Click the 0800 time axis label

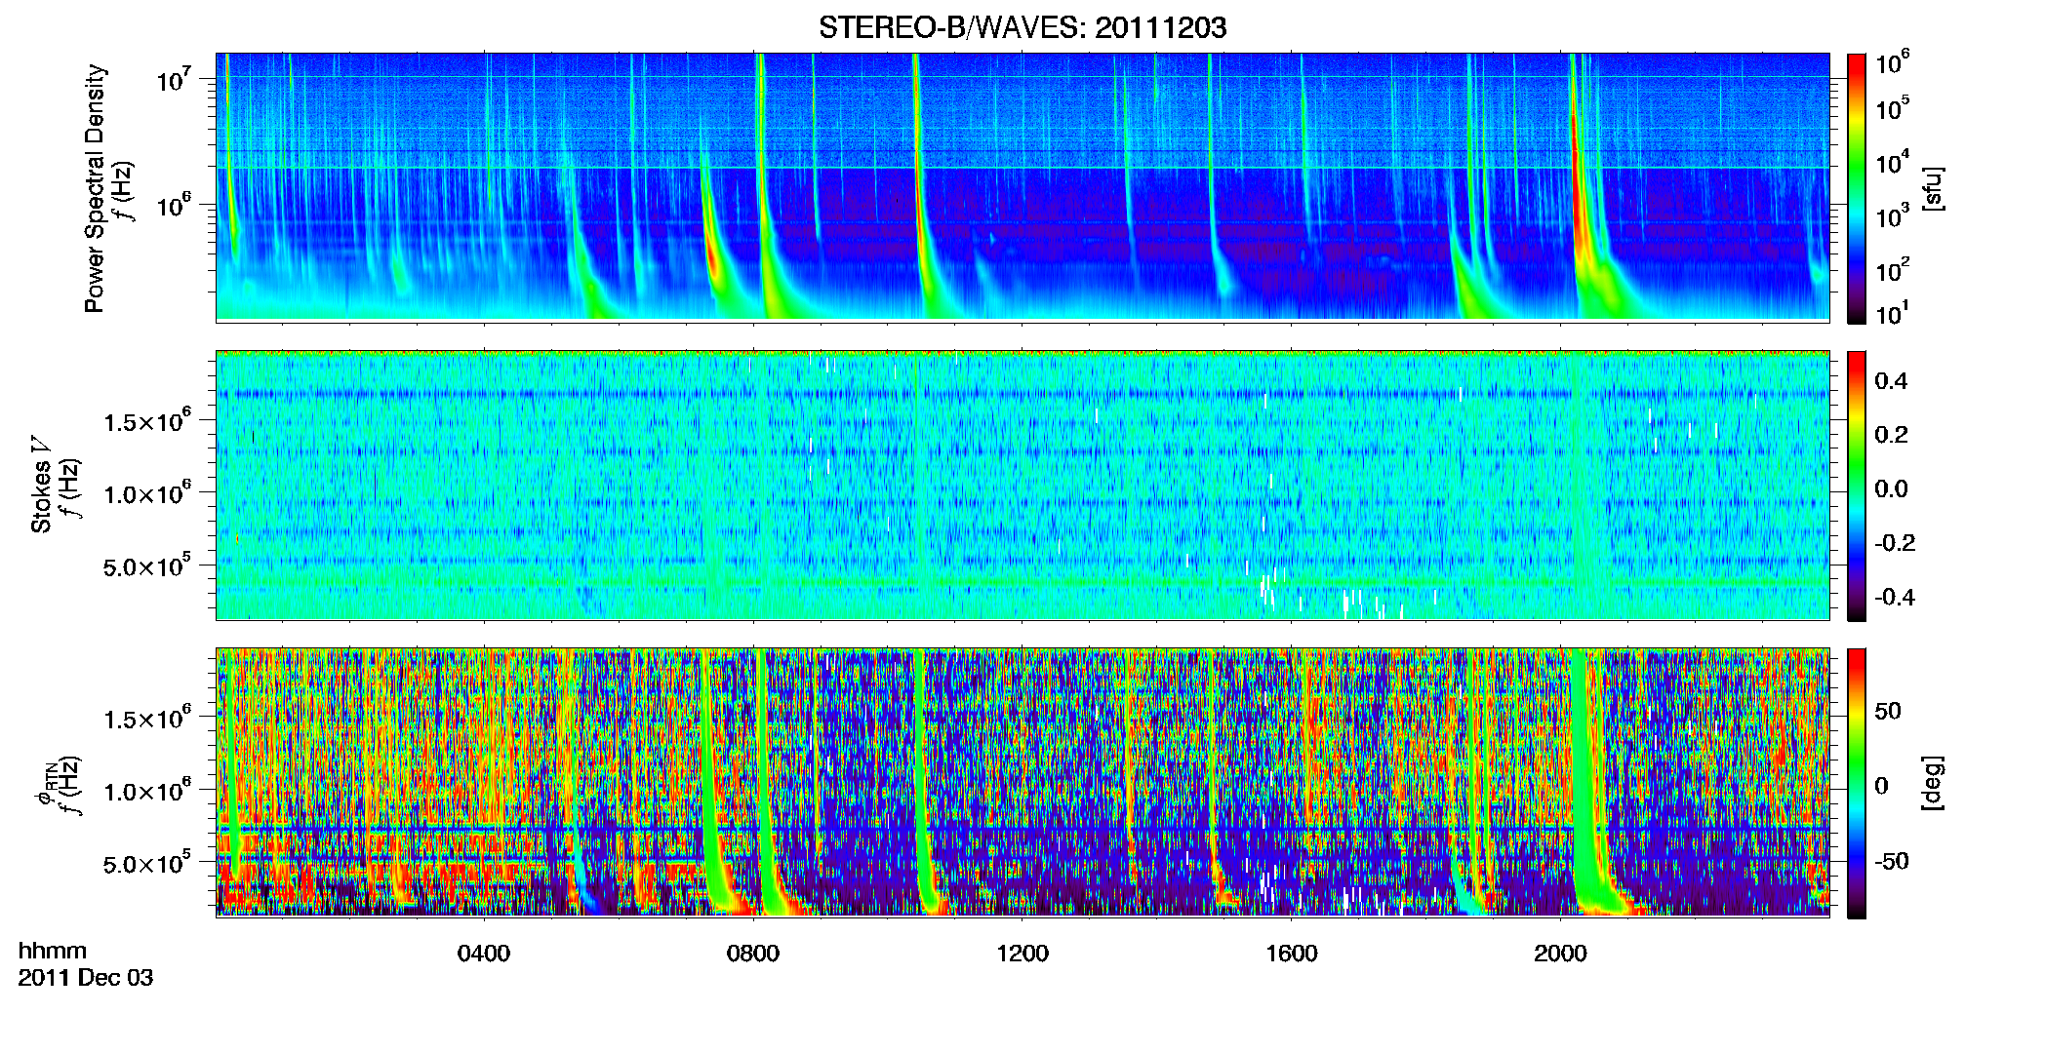(753, 954)
